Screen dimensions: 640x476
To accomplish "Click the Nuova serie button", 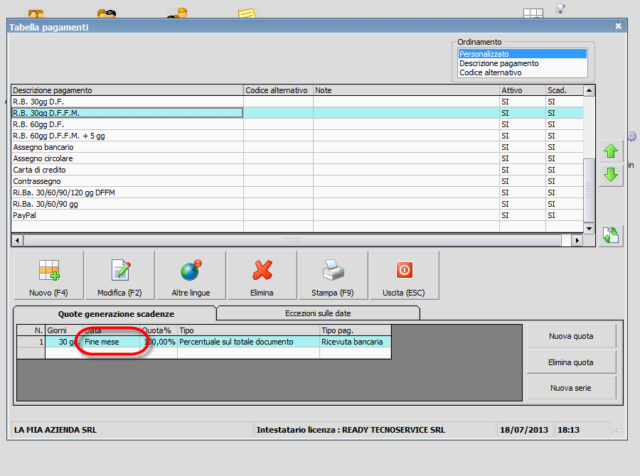I will pyautogui.click(x=571, y=388).
